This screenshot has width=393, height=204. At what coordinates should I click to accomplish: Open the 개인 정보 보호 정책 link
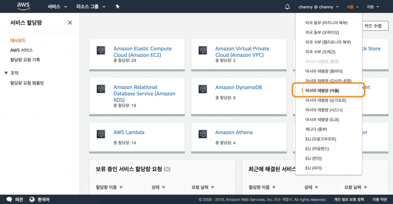(x=348, y=199)
